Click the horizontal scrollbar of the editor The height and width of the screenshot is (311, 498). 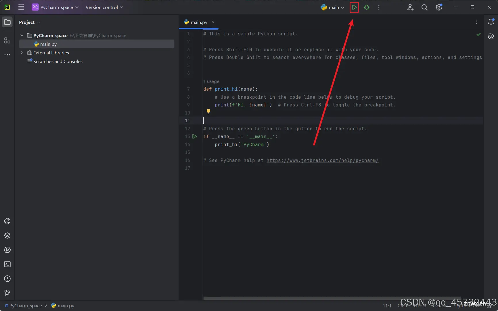click(x=332, y=298)
